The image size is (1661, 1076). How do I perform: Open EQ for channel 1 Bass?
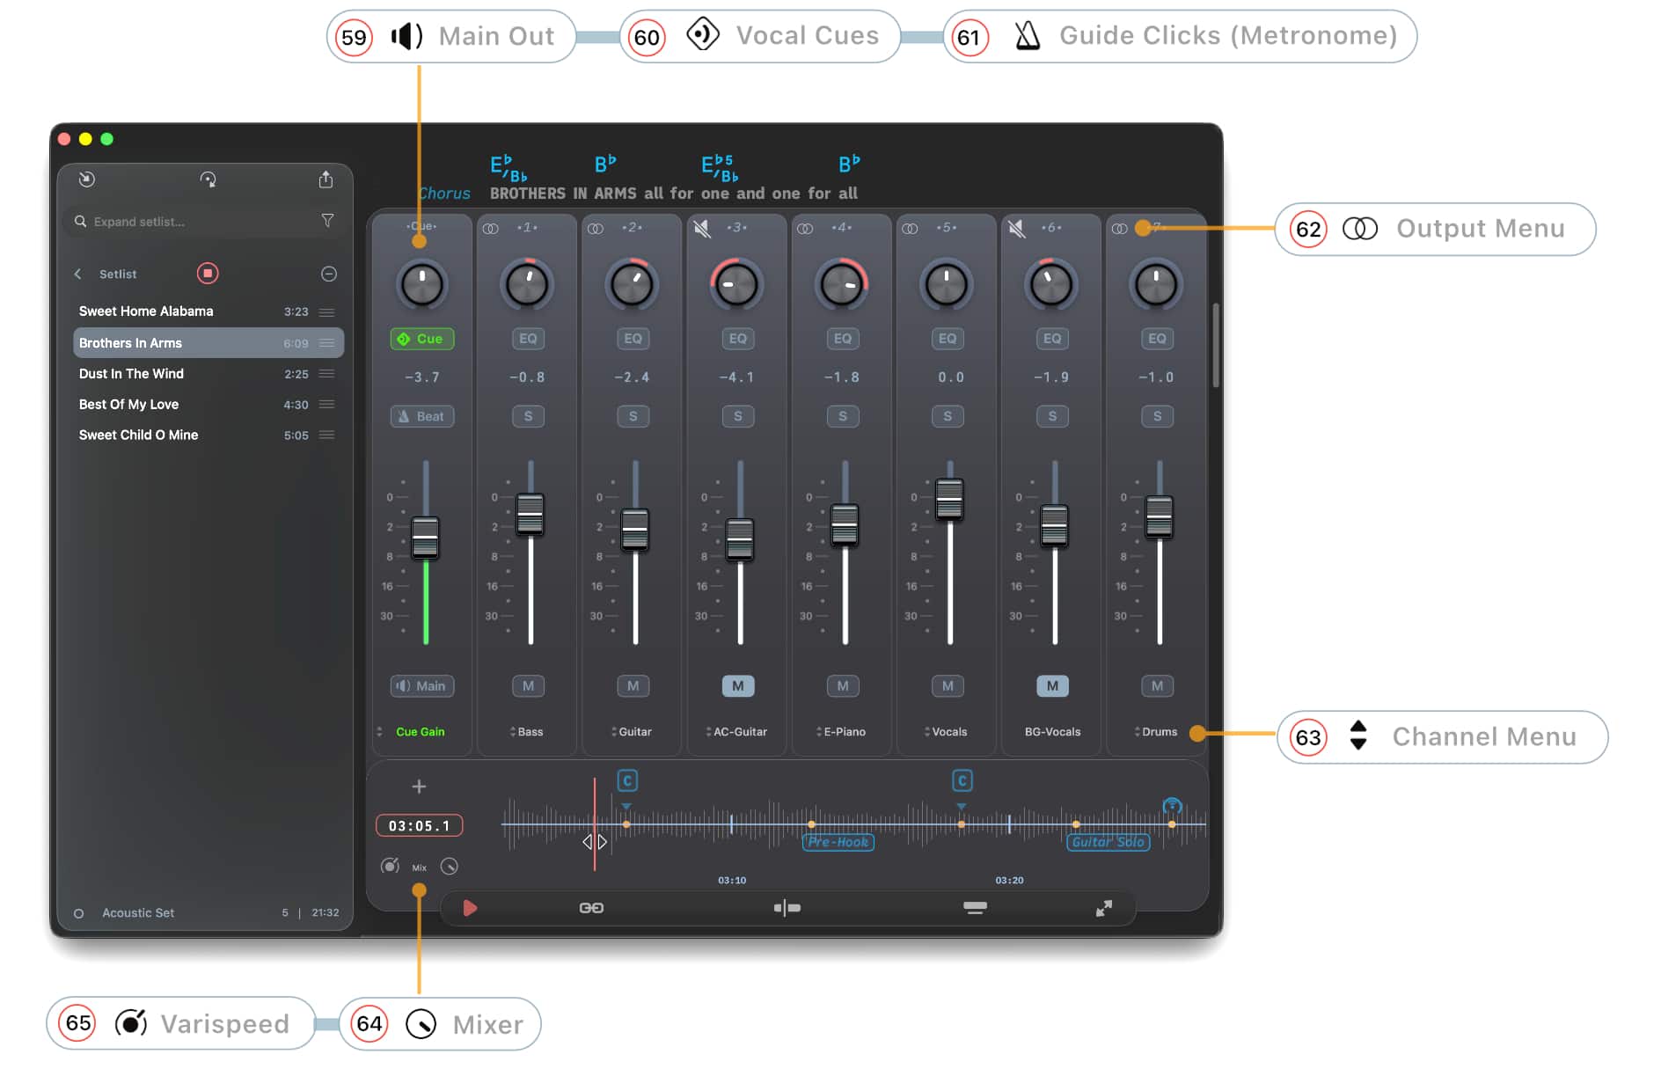click(528, 339)
